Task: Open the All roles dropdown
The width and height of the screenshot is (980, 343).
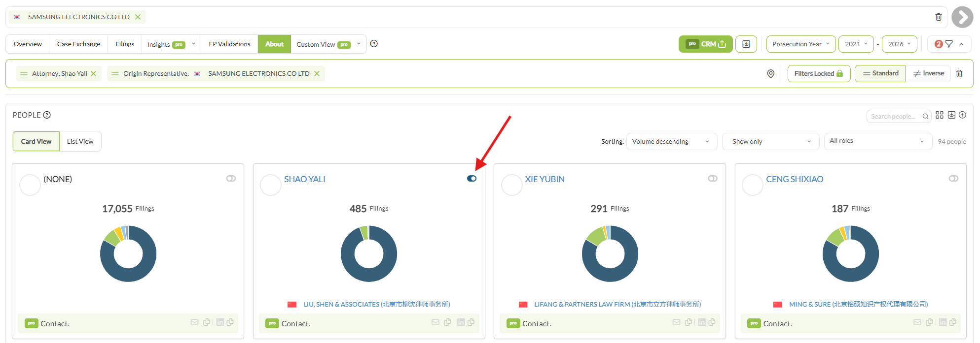Action: [x=878, y=141]
